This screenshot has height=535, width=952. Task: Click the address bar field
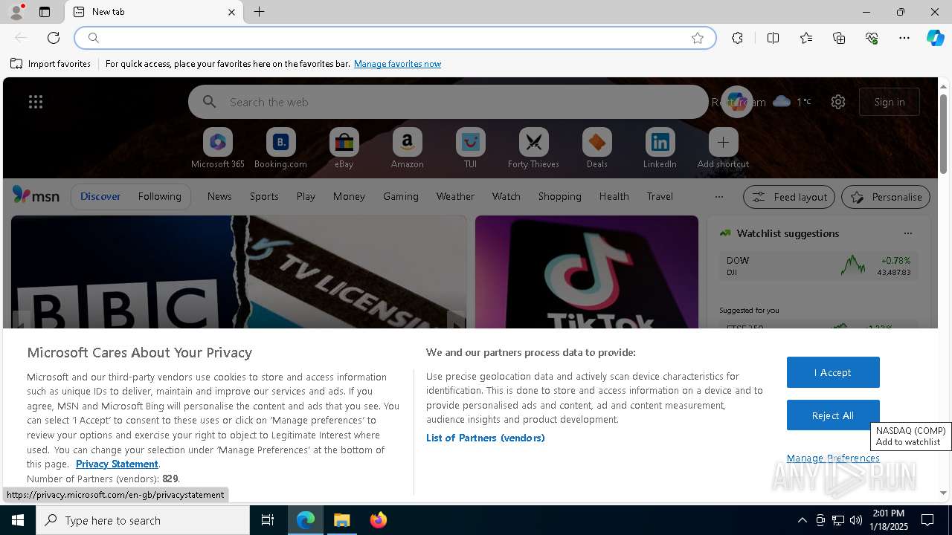pos(395,38)
